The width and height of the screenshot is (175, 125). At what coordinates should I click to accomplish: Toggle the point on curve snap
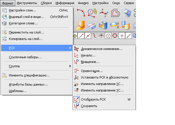point(129,36)
